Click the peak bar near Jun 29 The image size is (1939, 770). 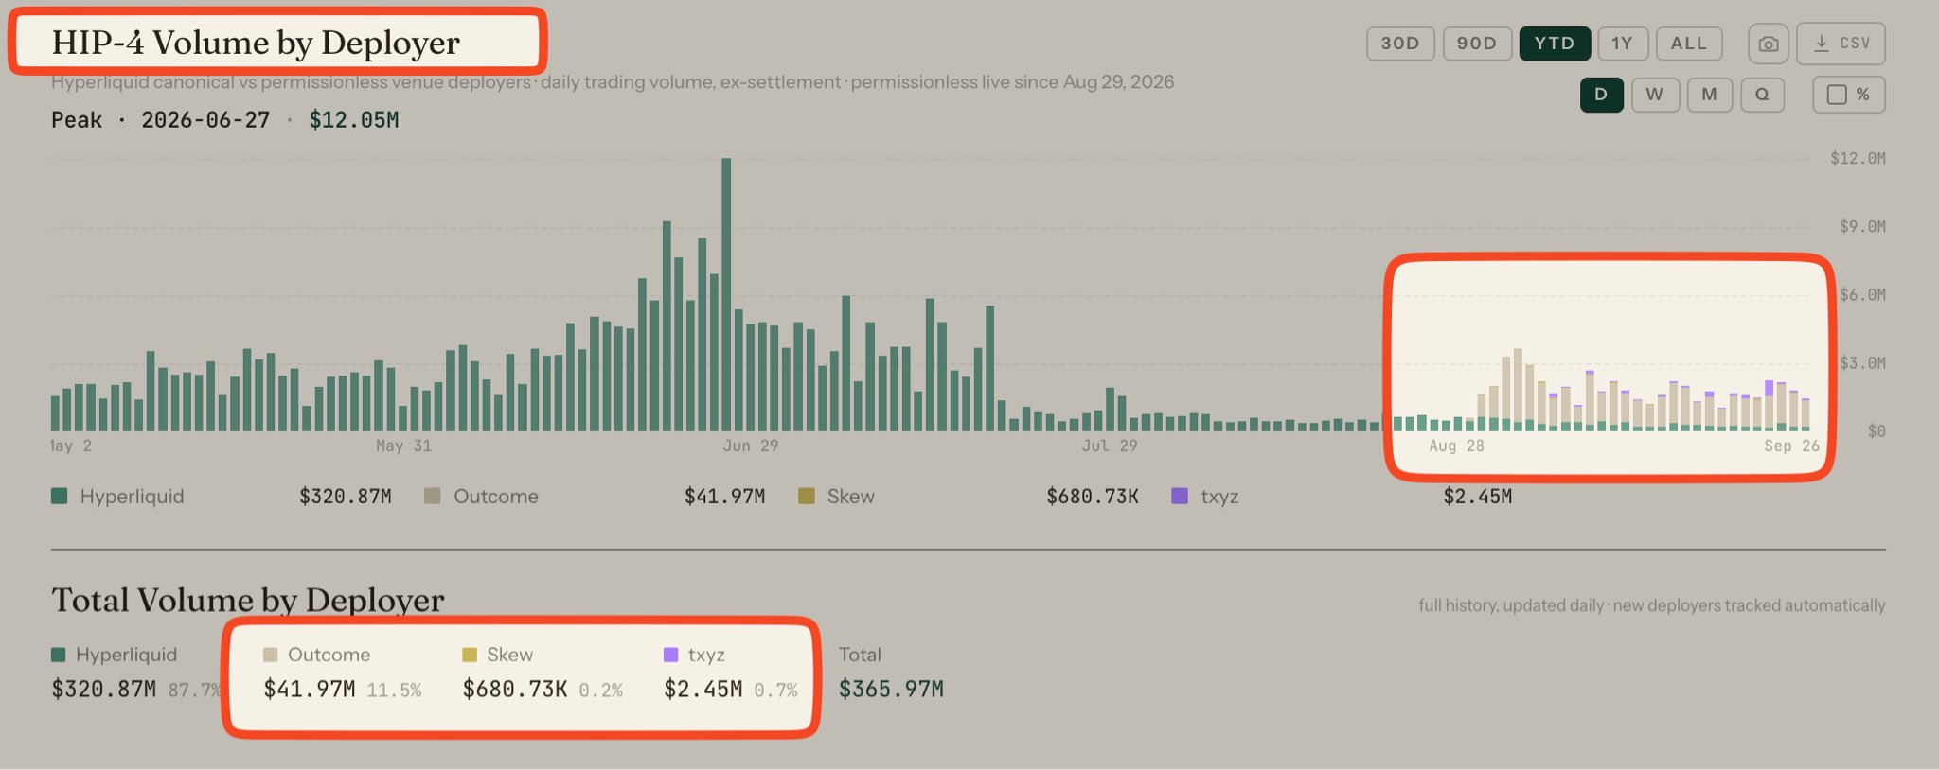pyautogui.click(x=726, y=294)
